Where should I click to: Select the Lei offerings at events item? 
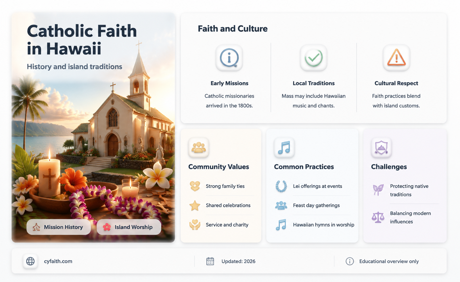[x=313, y=186]
